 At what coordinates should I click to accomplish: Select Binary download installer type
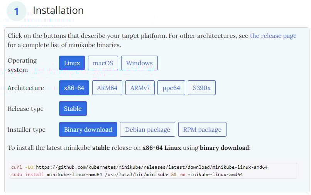point(88,129)
